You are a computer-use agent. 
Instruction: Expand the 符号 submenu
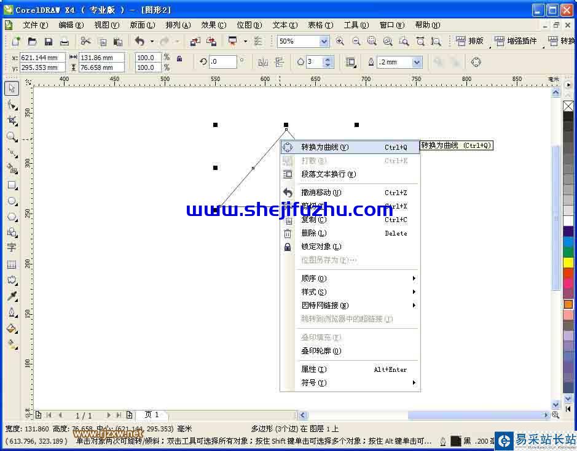[x=350, y=383]
